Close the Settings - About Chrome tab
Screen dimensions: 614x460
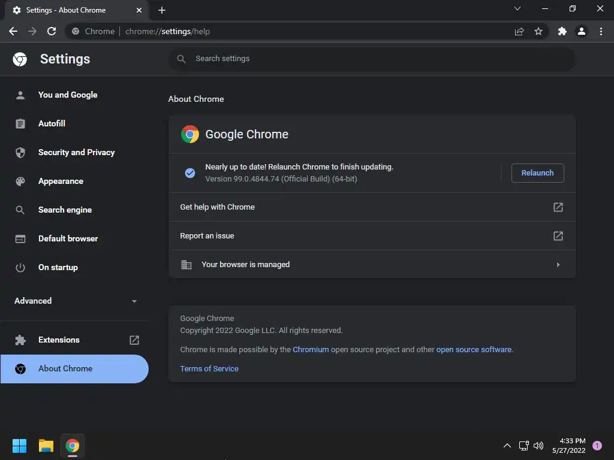[139, 10]
